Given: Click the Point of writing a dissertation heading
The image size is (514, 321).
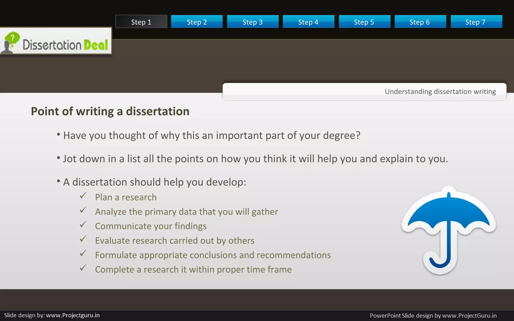Looking at the screenshot, I should tap(110, 111).
